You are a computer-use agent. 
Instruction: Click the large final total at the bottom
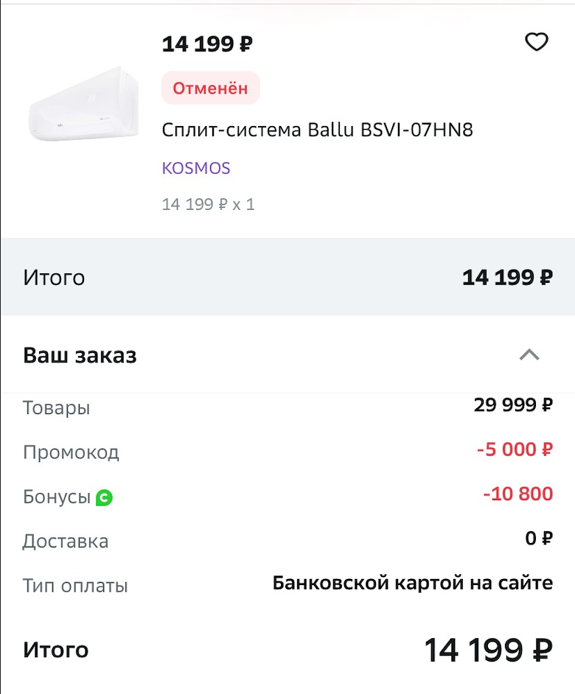[488, 651]
